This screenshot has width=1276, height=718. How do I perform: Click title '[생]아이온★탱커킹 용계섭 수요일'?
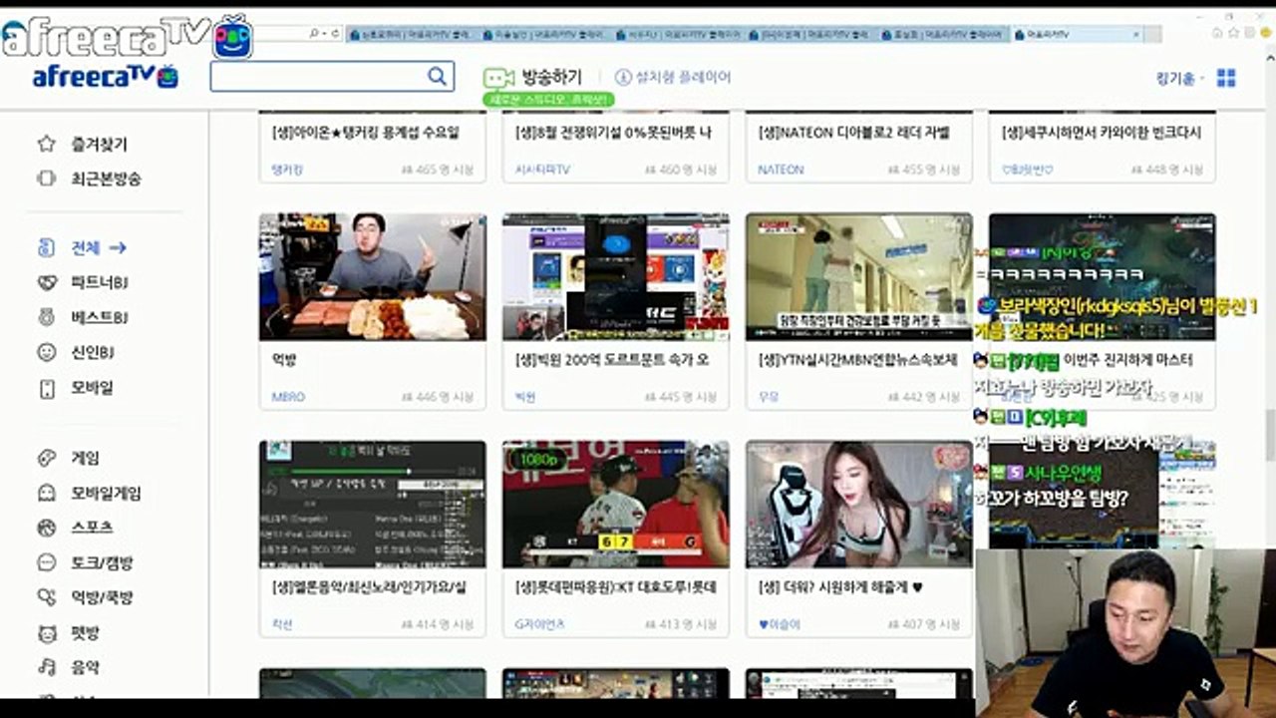pos(365,132)
